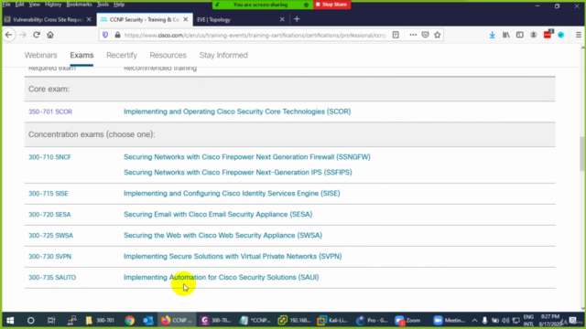Screen dimensions: 586x329
Task: Open page actions three-dots menu
Action: 413,35
